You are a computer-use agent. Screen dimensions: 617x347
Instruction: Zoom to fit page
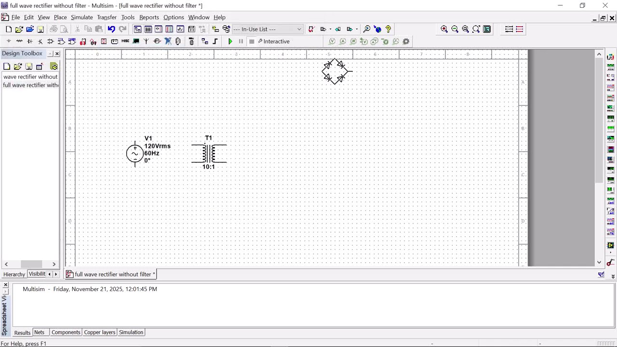pyautogui.click(x=476, y=29)
